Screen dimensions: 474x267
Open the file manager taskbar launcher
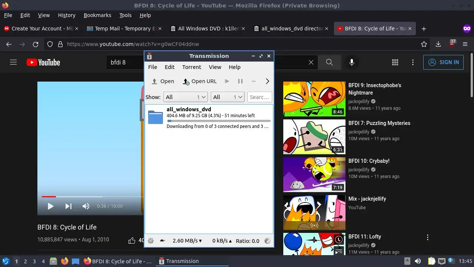point(53,261)
